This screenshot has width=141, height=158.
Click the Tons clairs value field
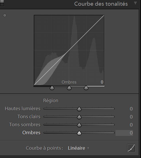click(131, 117)
